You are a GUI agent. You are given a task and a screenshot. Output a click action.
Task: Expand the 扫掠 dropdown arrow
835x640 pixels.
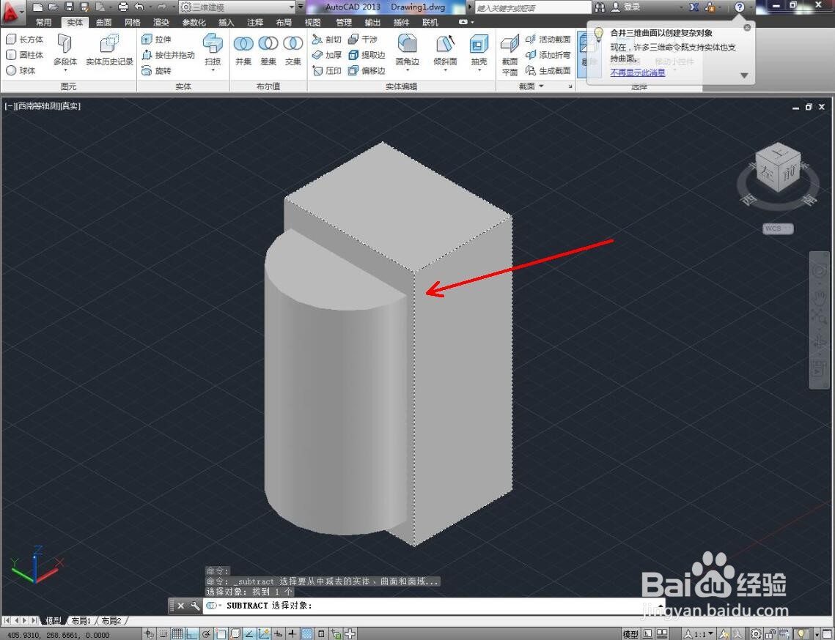[x=213, y=70]
